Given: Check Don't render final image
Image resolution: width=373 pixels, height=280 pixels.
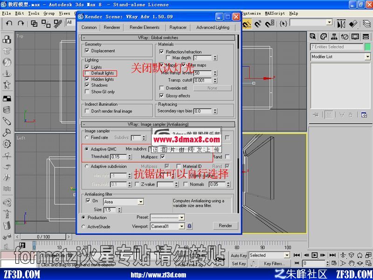Looking at the screenshot, I should click(87, 111).
